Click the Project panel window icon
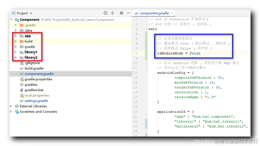The width and height of the screenshot is (260, 146). tap(14, 13)
